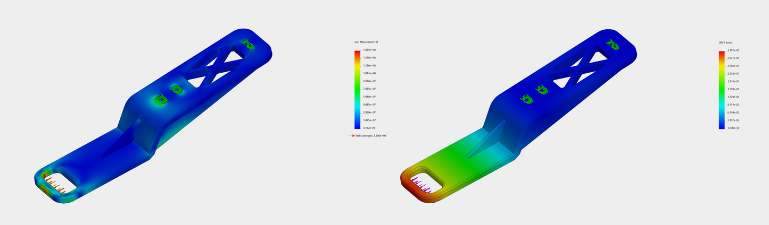The image size is (769, 225).
Task: Click the red top of von Mises color bar
Action: 357,53
